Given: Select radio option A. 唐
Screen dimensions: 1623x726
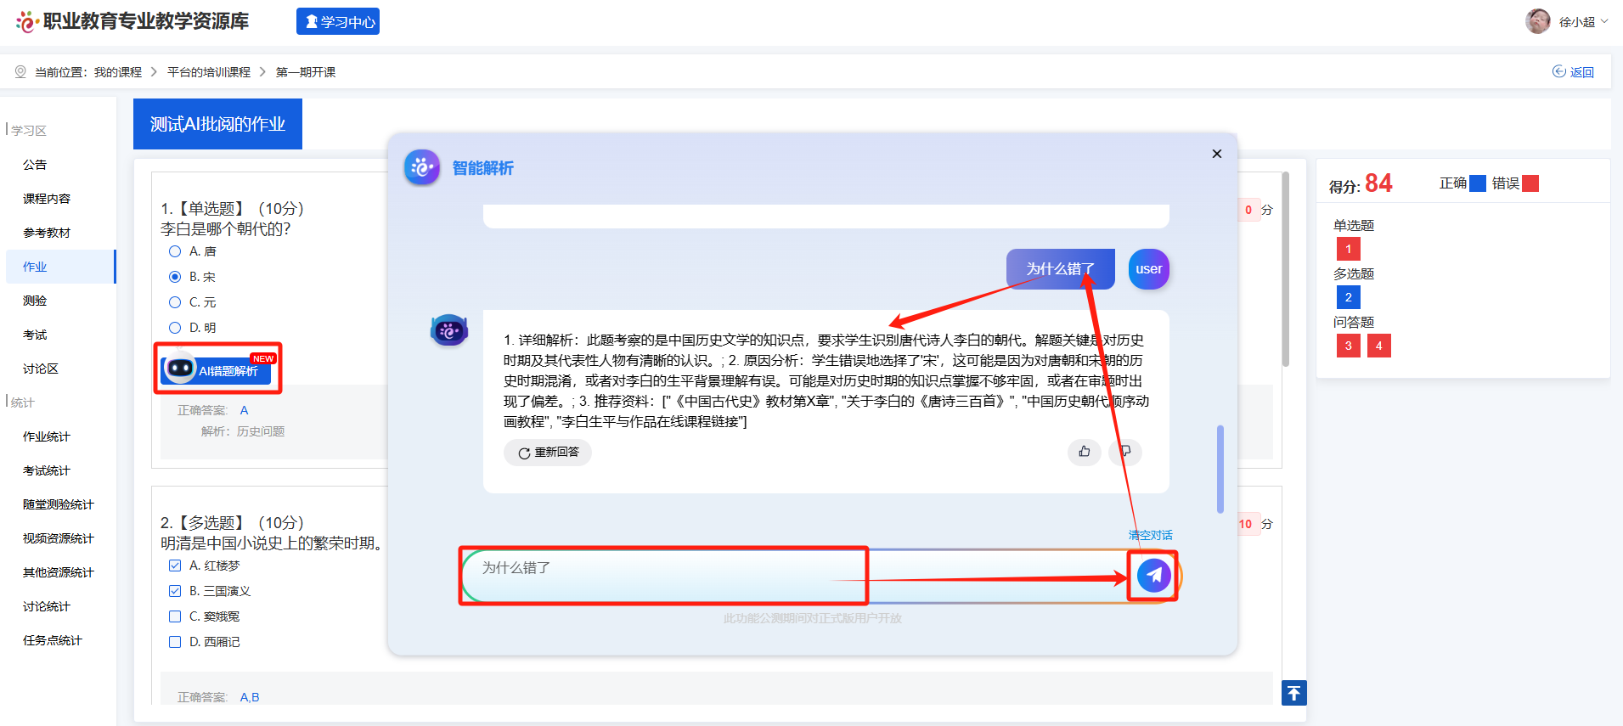Looking at the screenshot, I should (175, 251).
